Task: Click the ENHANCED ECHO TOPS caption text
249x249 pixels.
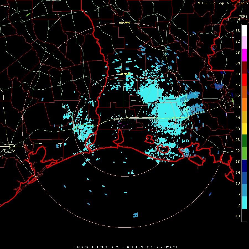Action: (97, 247)
